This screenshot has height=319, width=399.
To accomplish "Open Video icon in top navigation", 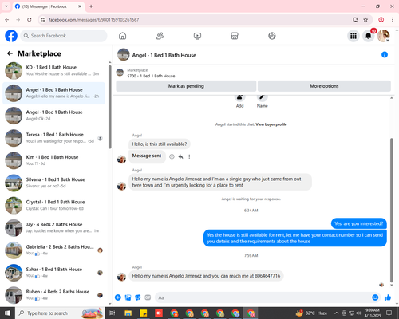I will point(197,36).
